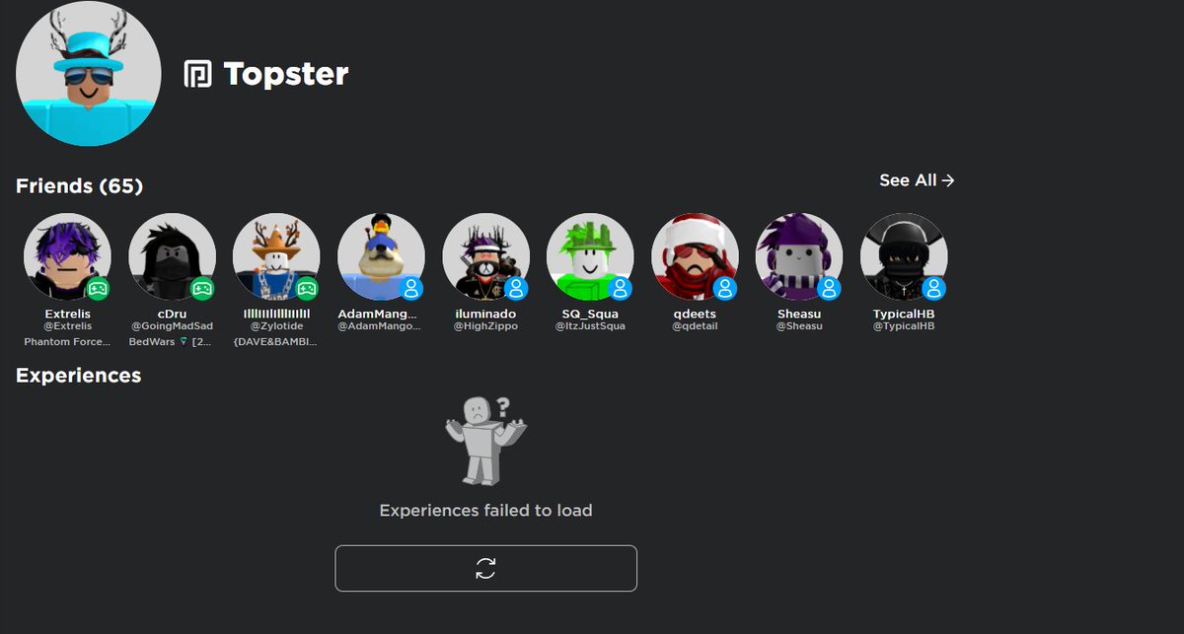The height and width of the screenshot is (634, 1184).
Task: Click Zylotide's in-game gamepad badge
Action: [x=306, y=288]
